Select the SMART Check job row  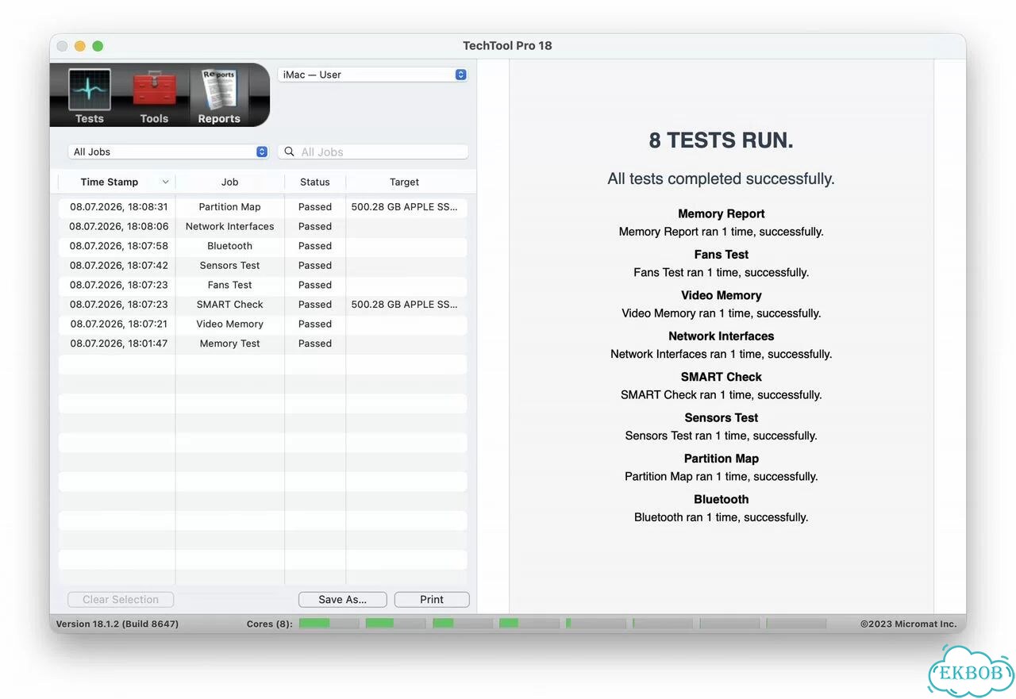(263, 305)
